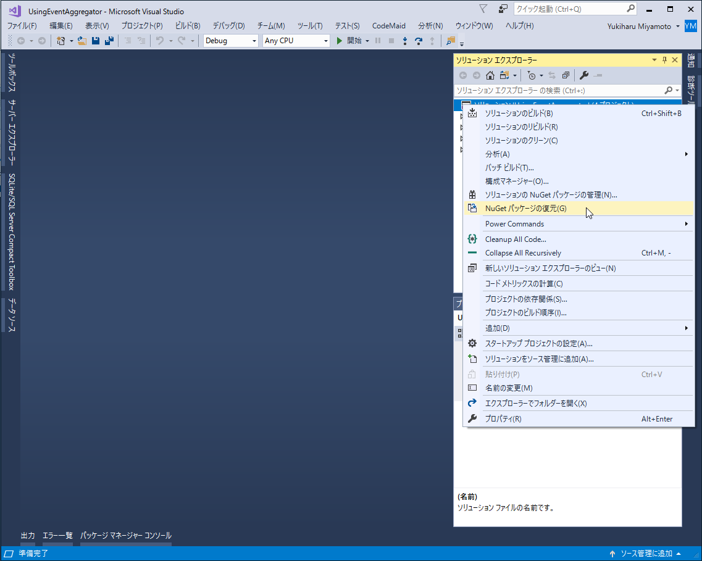The height and width of the screenshot is (561, 702).
Task: Start debugging with the green play icon
Action: pyautogui.click(x=340, y=41)
